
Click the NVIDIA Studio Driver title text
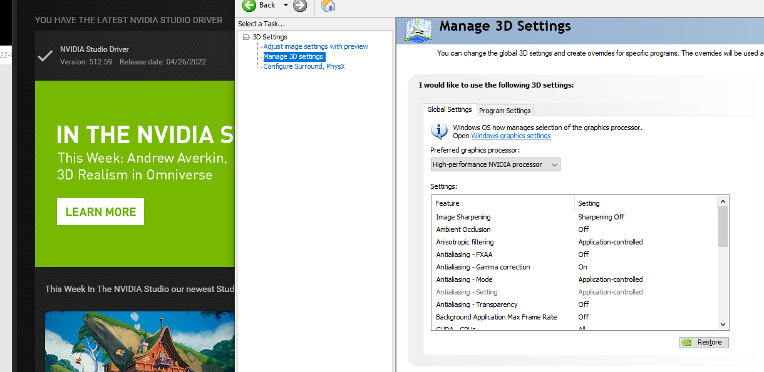94,49
